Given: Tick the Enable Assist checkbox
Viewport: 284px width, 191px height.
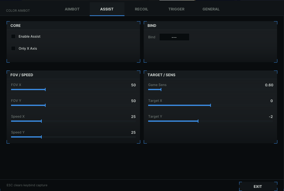Looking at the screenshot, I should click(13, 36).
